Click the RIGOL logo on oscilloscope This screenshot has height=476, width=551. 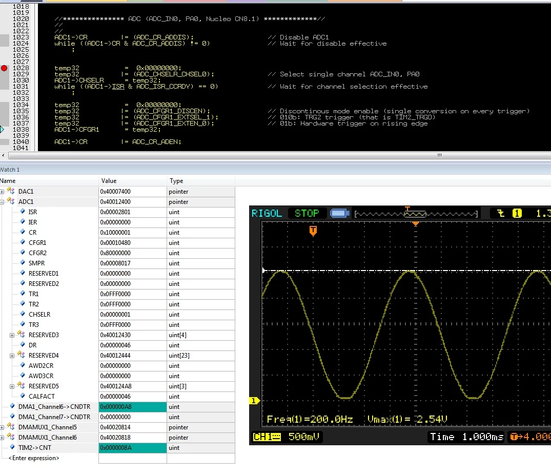click(267, 213)
